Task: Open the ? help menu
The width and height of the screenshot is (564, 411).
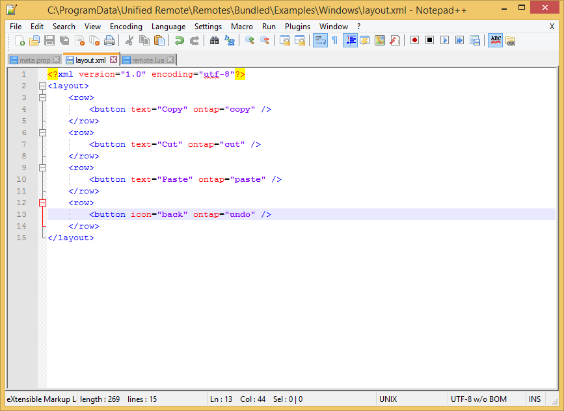Action: click(x=358, y=27)
